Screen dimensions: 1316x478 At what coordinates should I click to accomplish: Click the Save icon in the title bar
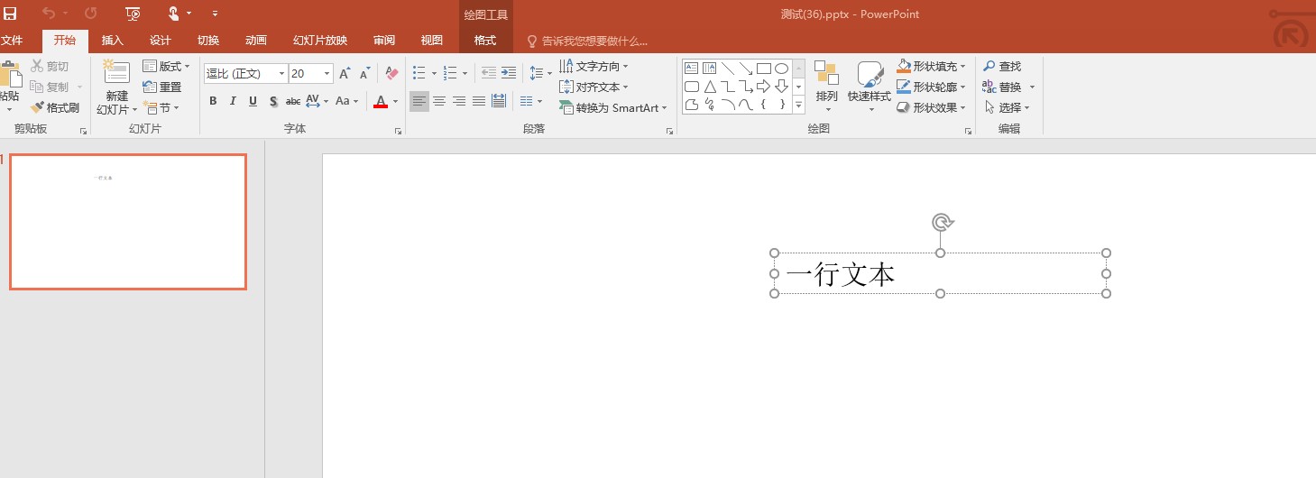(x=10, y=14)
